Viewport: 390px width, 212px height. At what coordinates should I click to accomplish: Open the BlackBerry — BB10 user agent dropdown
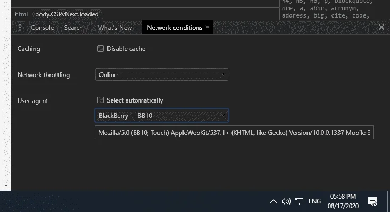[x=162, y=115]
